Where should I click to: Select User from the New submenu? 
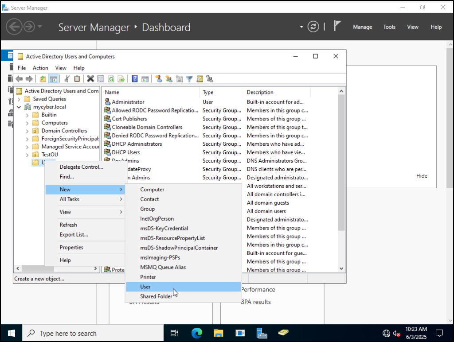tap(183, 287)
